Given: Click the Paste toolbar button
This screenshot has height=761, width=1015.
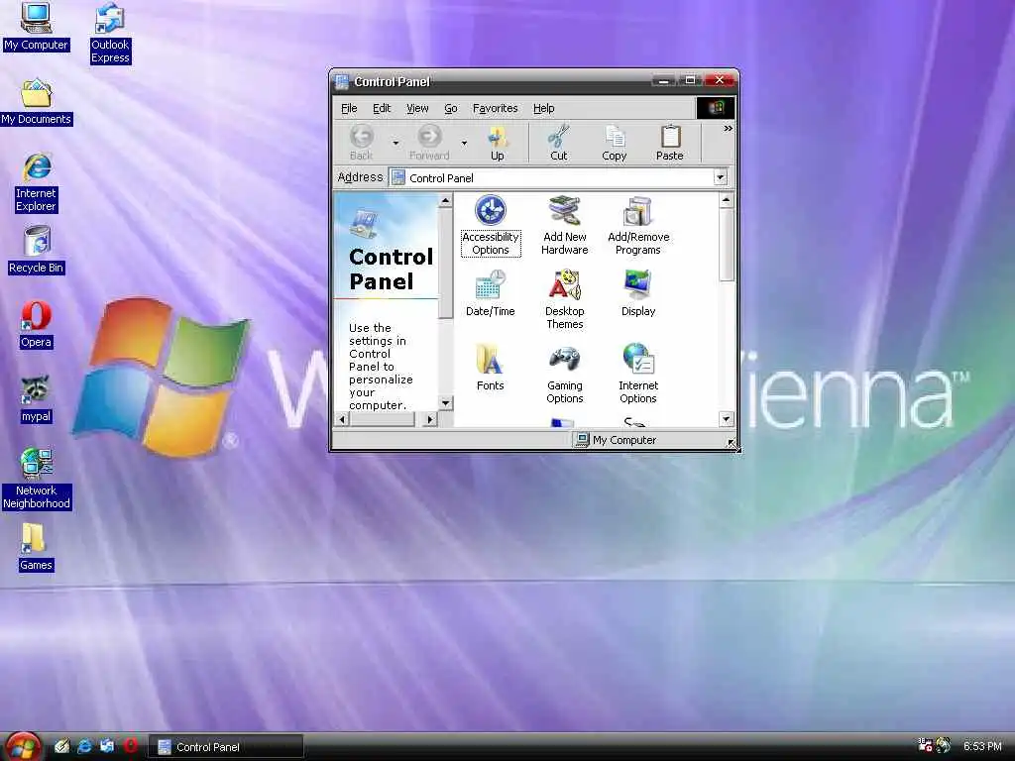Looking at the screenshot, I should pyautogui.click(x=669, y=143).
